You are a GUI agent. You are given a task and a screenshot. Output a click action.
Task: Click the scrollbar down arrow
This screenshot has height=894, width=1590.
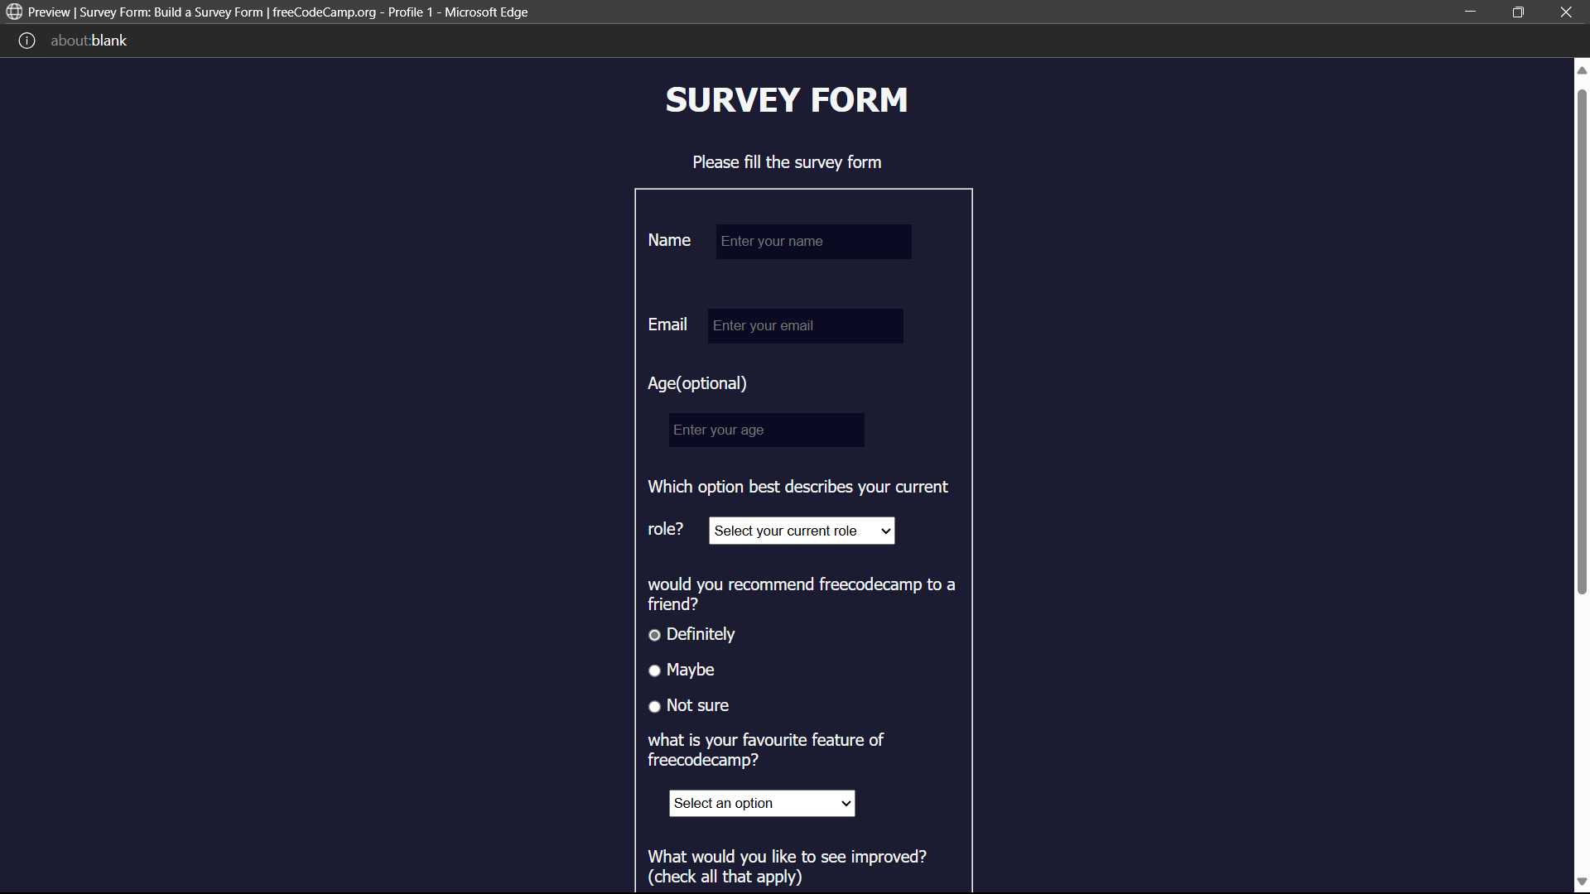point(1582,882)
